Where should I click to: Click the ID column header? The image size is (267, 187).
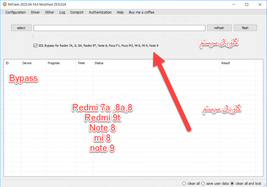click(x=13, y=63)
